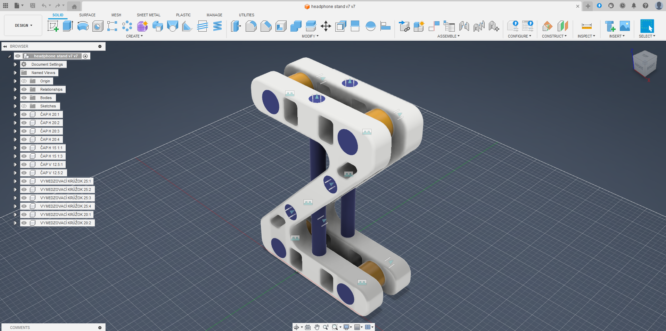
Task: Toggle visibility of ČAP H 20:1 component
Action: pyautogui.click(x=24, y=114)
